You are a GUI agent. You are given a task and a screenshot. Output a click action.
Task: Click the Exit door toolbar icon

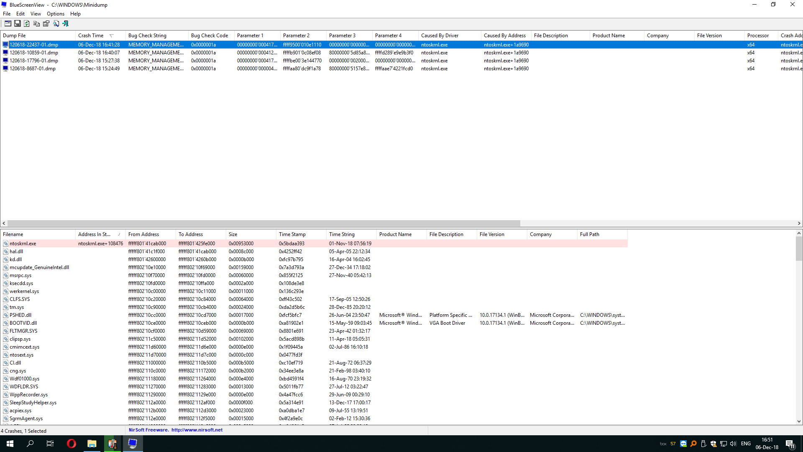tap(66, 24)
